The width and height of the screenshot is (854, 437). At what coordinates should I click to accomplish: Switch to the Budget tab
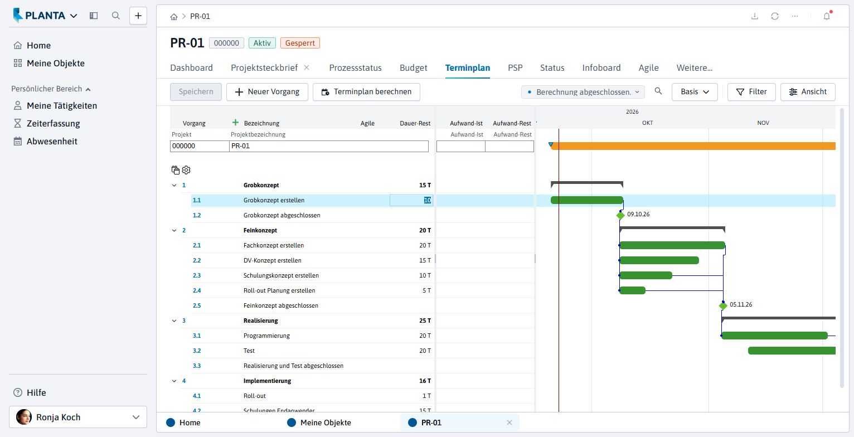tap(414, 68)
